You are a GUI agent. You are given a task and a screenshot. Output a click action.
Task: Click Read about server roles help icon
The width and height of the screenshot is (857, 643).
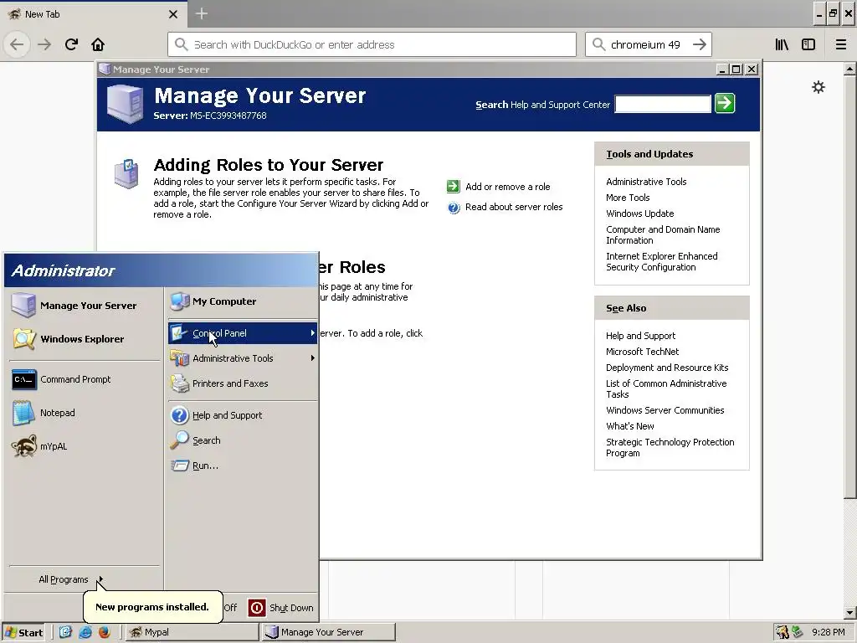(x=454, y=208)
